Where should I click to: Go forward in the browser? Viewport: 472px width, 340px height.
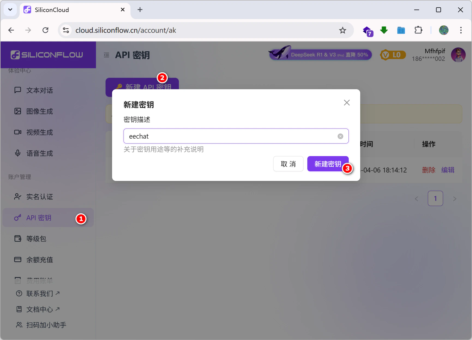point(28,30)
